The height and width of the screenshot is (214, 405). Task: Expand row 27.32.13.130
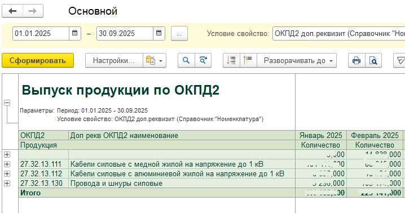pos(7,184)
